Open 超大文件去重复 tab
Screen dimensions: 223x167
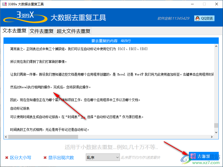(73, 31)
